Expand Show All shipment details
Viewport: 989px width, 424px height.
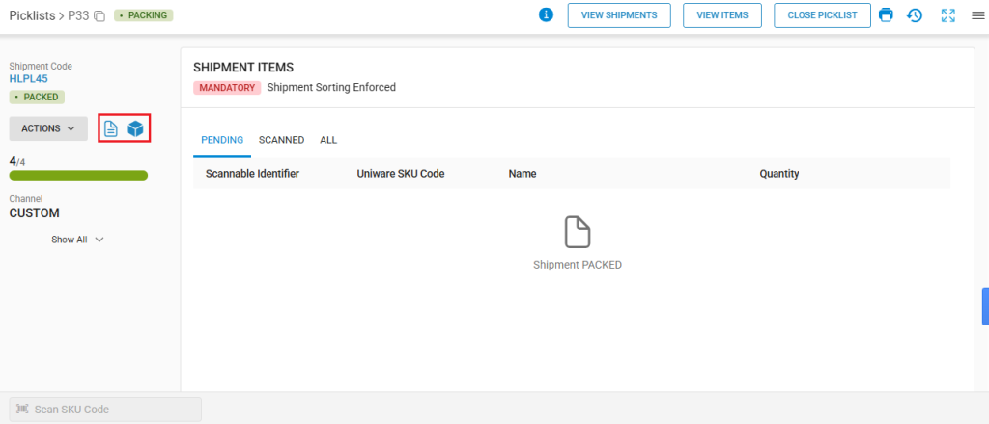(77, 240)
